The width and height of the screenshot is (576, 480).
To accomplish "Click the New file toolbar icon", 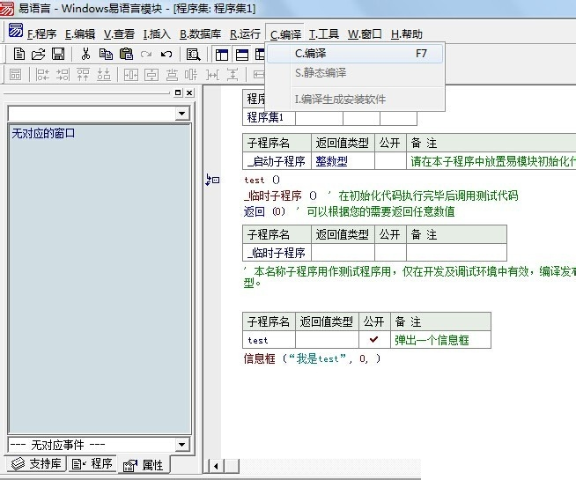I will pos(19,55).
